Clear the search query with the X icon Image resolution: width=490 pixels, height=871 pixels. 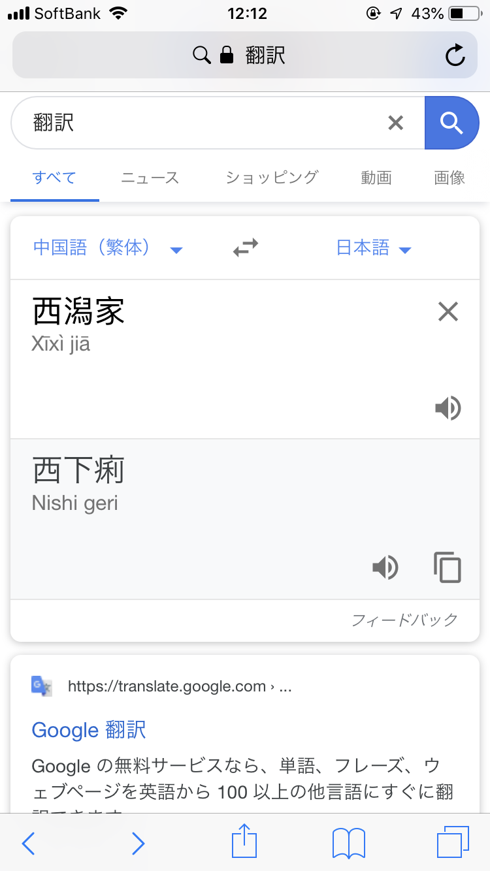pyautogui.click(x=396, y=123)
